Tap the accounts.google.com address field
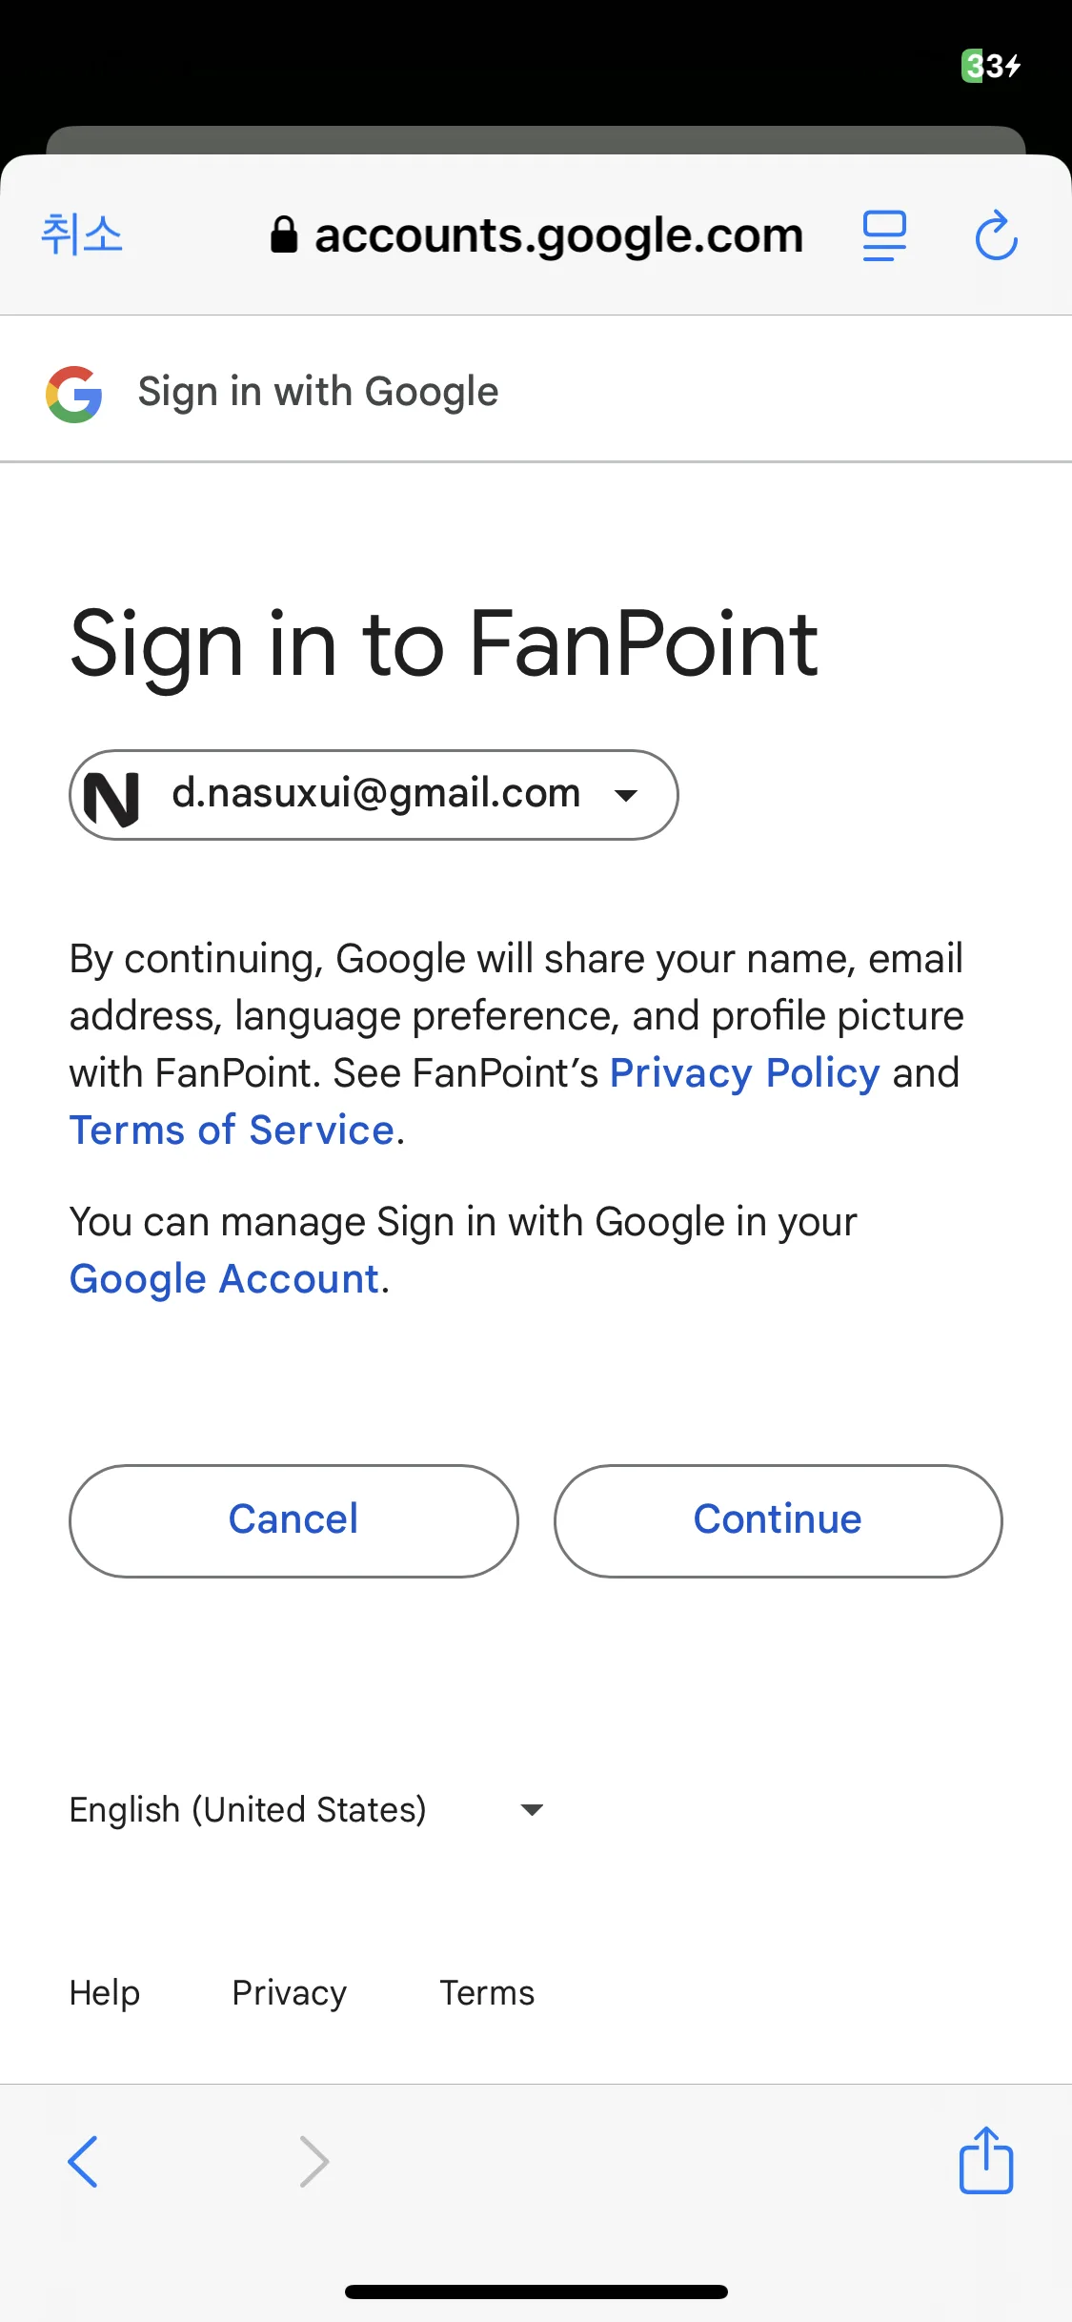 tap(537, 235)
